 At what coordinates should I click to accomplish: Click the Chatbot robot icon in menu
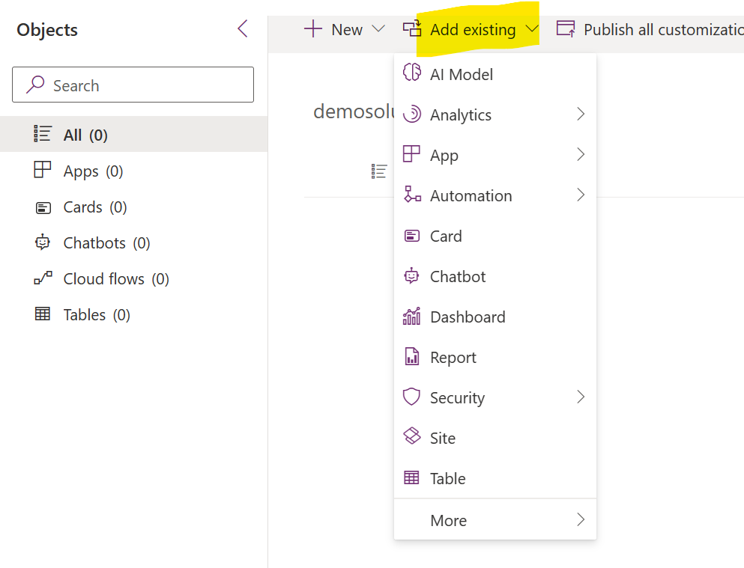pyautogui.click(x=411, y=275)
